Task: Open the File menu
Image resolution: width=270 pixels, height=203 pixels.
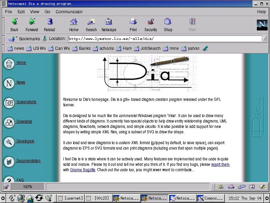Action: tap(9, 12)
